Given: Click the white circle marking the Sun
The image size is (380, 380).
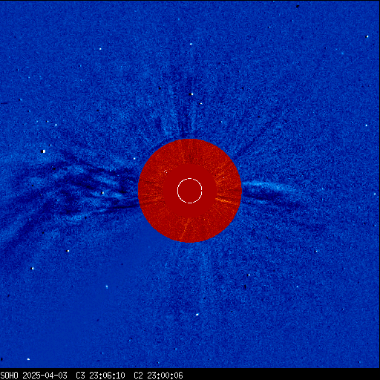Looking at the screenshot, I should (x=190, y=191).
